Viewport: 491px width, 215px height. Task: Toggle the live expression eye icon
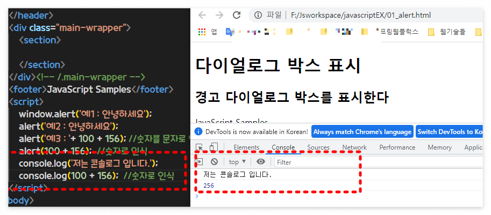(261, 161)
